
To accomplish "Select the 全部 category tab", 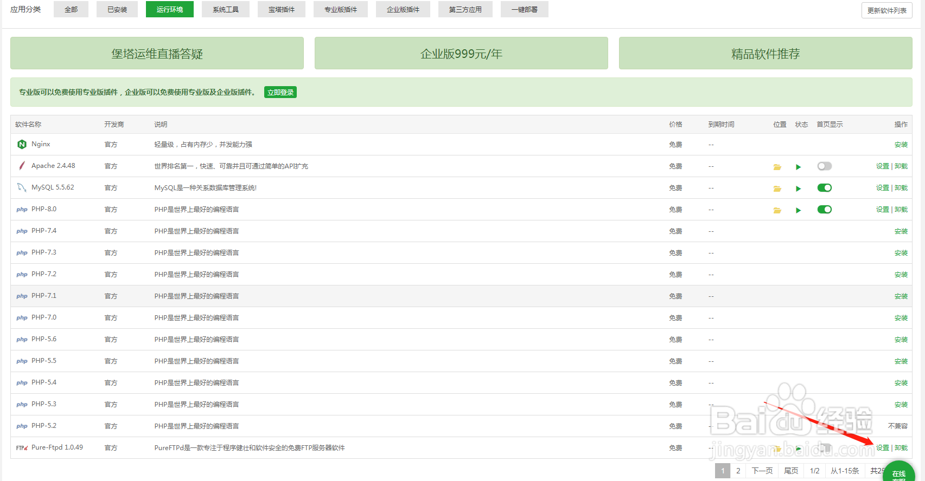I will point(71,9).
